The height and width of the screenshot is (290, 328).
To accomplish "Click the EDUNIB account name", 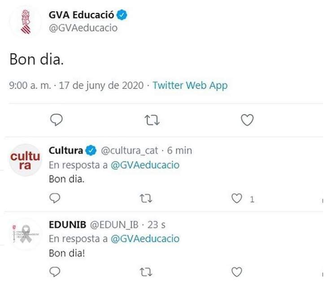I will coord(68,224).
